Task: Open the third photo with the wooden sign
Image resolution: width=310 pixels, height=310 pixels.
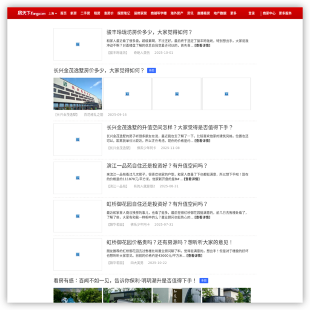Action: click(x=177, y=295)
